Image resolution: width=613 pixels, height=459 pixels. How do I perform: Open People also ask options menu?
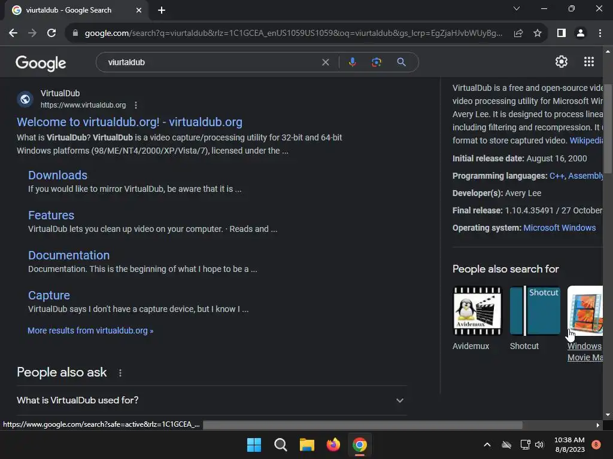[x=120, y=373]
